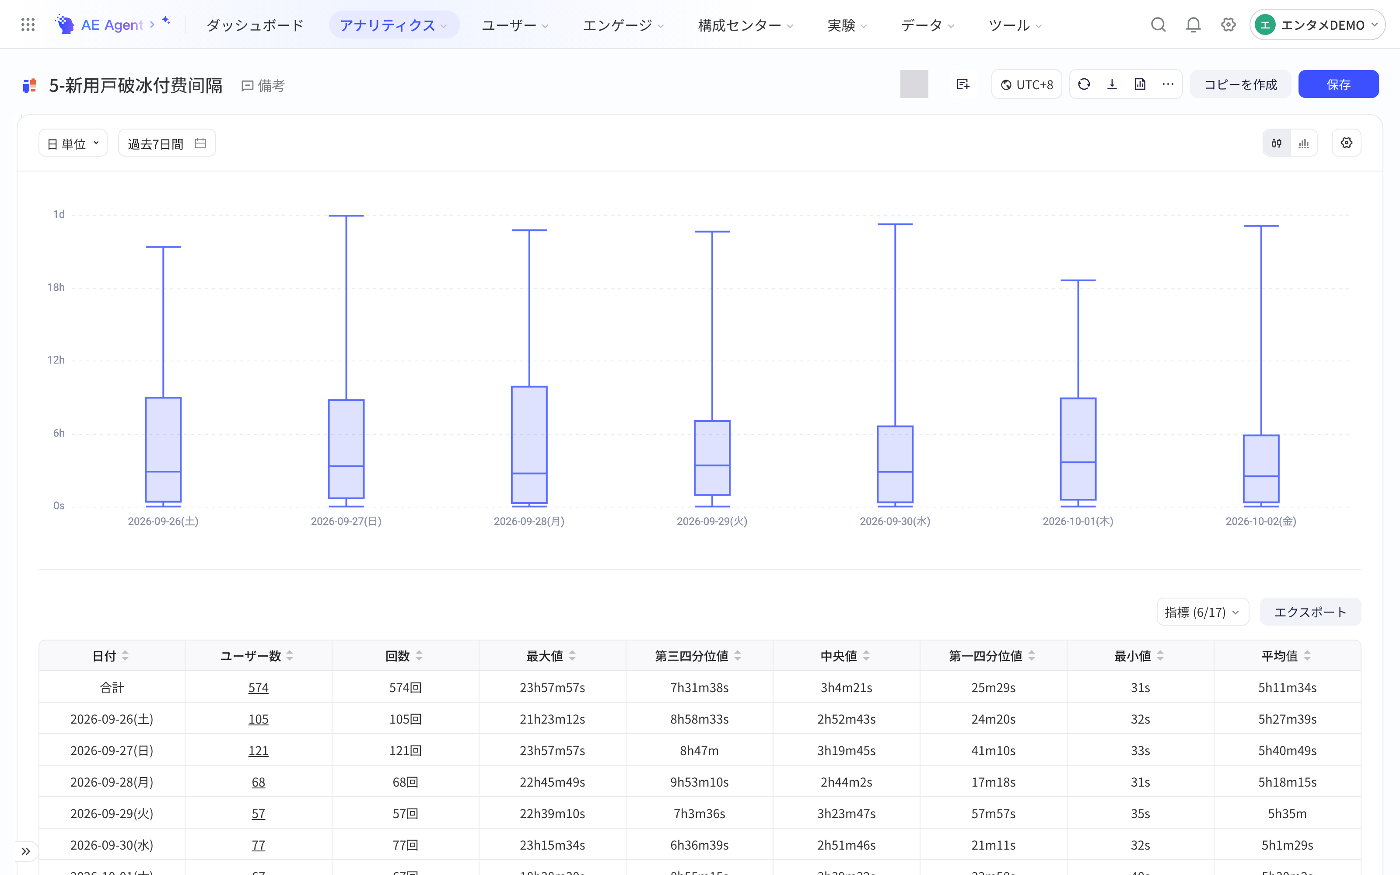The width and height of the screenshot is (1400, 875).
Task: Sort table by 最大値 column
Action: (x=572, y=656)
